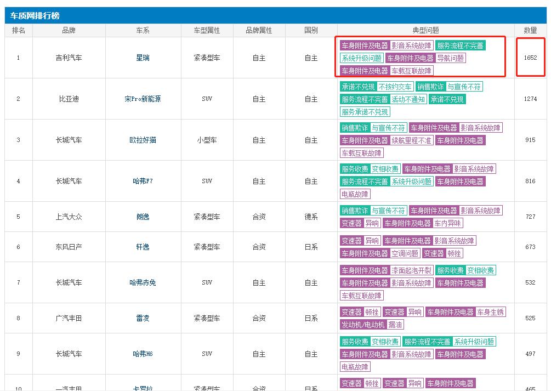This screenshot has height=391, width=551.
Task: Click the 国别 column header
Action: (311, 30)
